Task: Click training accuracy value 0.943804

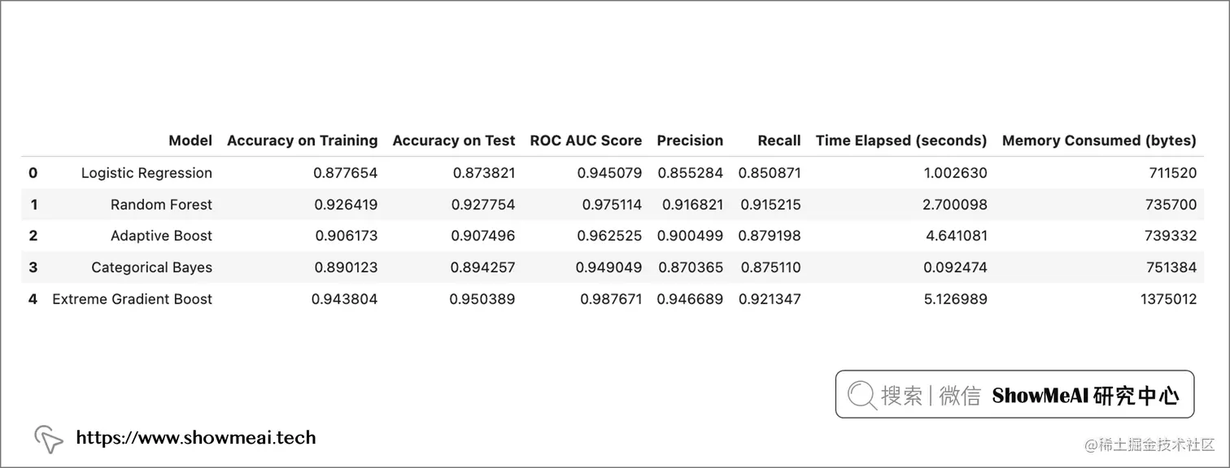Action: coord(345,299)
